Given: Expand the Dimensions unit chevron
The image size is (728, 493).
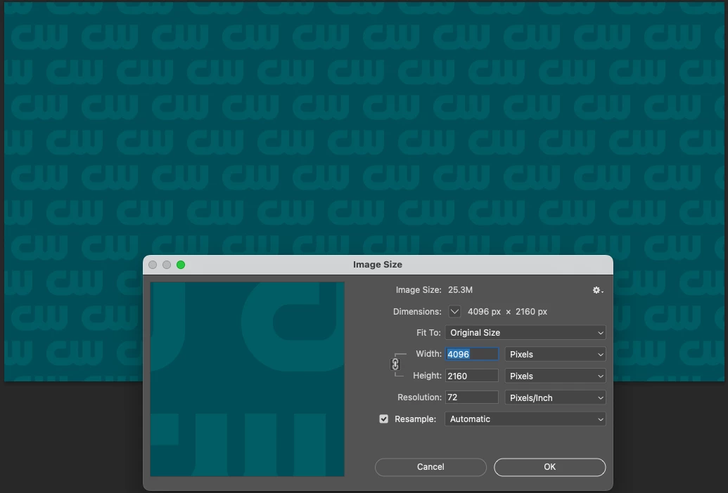Looking at the screenshot, I should coord(454,311).
